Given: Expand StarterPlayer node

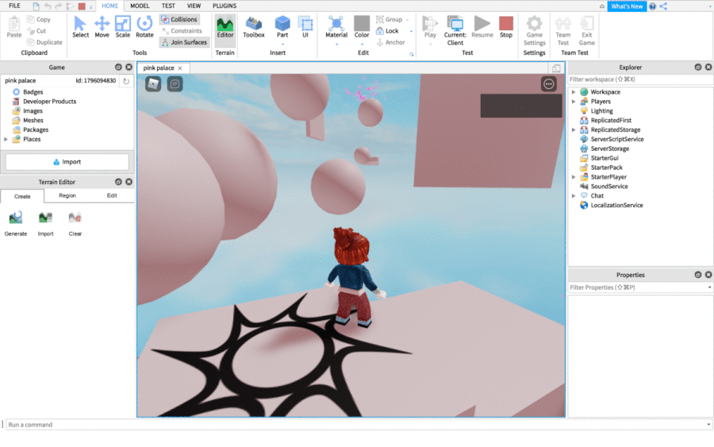Looking at the screenshot, I should click(x=574, y=177).
